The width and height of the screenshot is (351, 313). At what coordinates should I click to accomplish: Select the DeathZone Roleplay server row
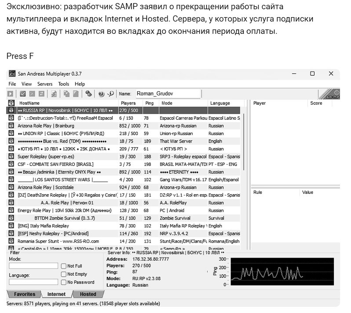click(x=123, y=195)
